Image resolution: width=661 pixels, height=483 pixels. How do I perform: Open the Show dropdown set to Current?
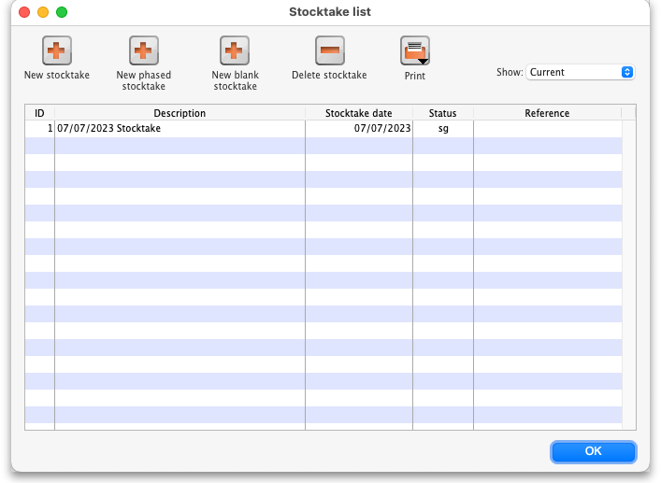click(x=581, y=72)
